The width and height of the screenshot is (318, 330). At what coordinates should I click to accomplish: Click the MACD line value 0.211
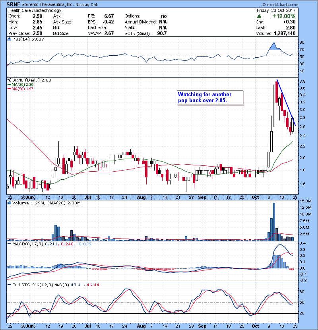click(x=52, y=244)
